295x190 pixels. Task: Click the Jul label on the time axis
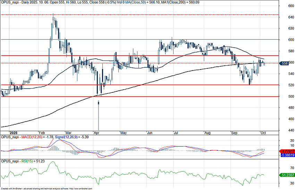pyautogui.click(x=176, y=133)
